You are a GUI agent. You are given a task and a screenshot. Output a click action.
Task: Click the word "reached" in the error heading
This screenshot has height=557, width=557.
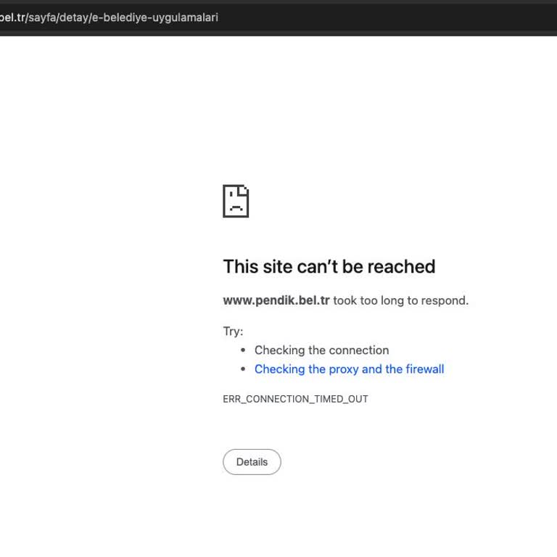coord(401,267)
